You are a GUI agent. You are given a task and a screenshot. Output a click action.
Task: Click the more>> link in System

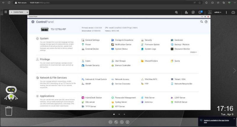point(193,52)
